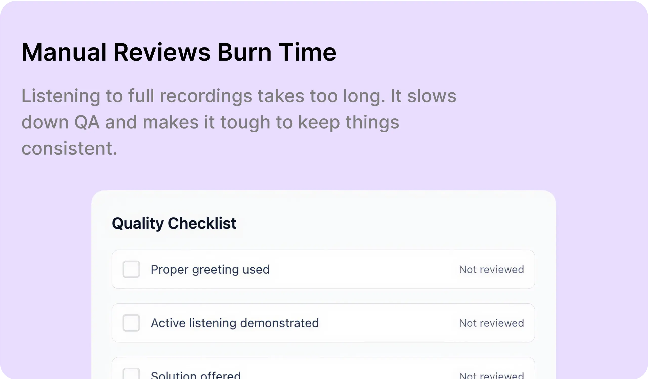Click the Manual Reviews Burn Time title
Image resolution: width=648 pixels, height=379 pixels.
pos(179,52)
